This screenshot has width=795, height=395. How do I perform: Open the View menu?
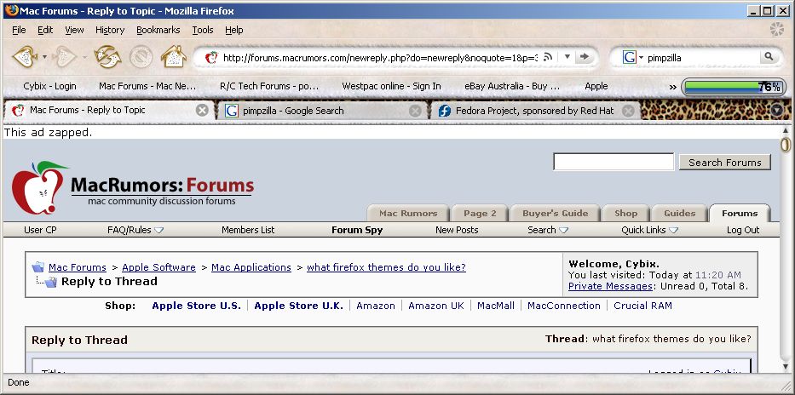click(x=74, y=30)
